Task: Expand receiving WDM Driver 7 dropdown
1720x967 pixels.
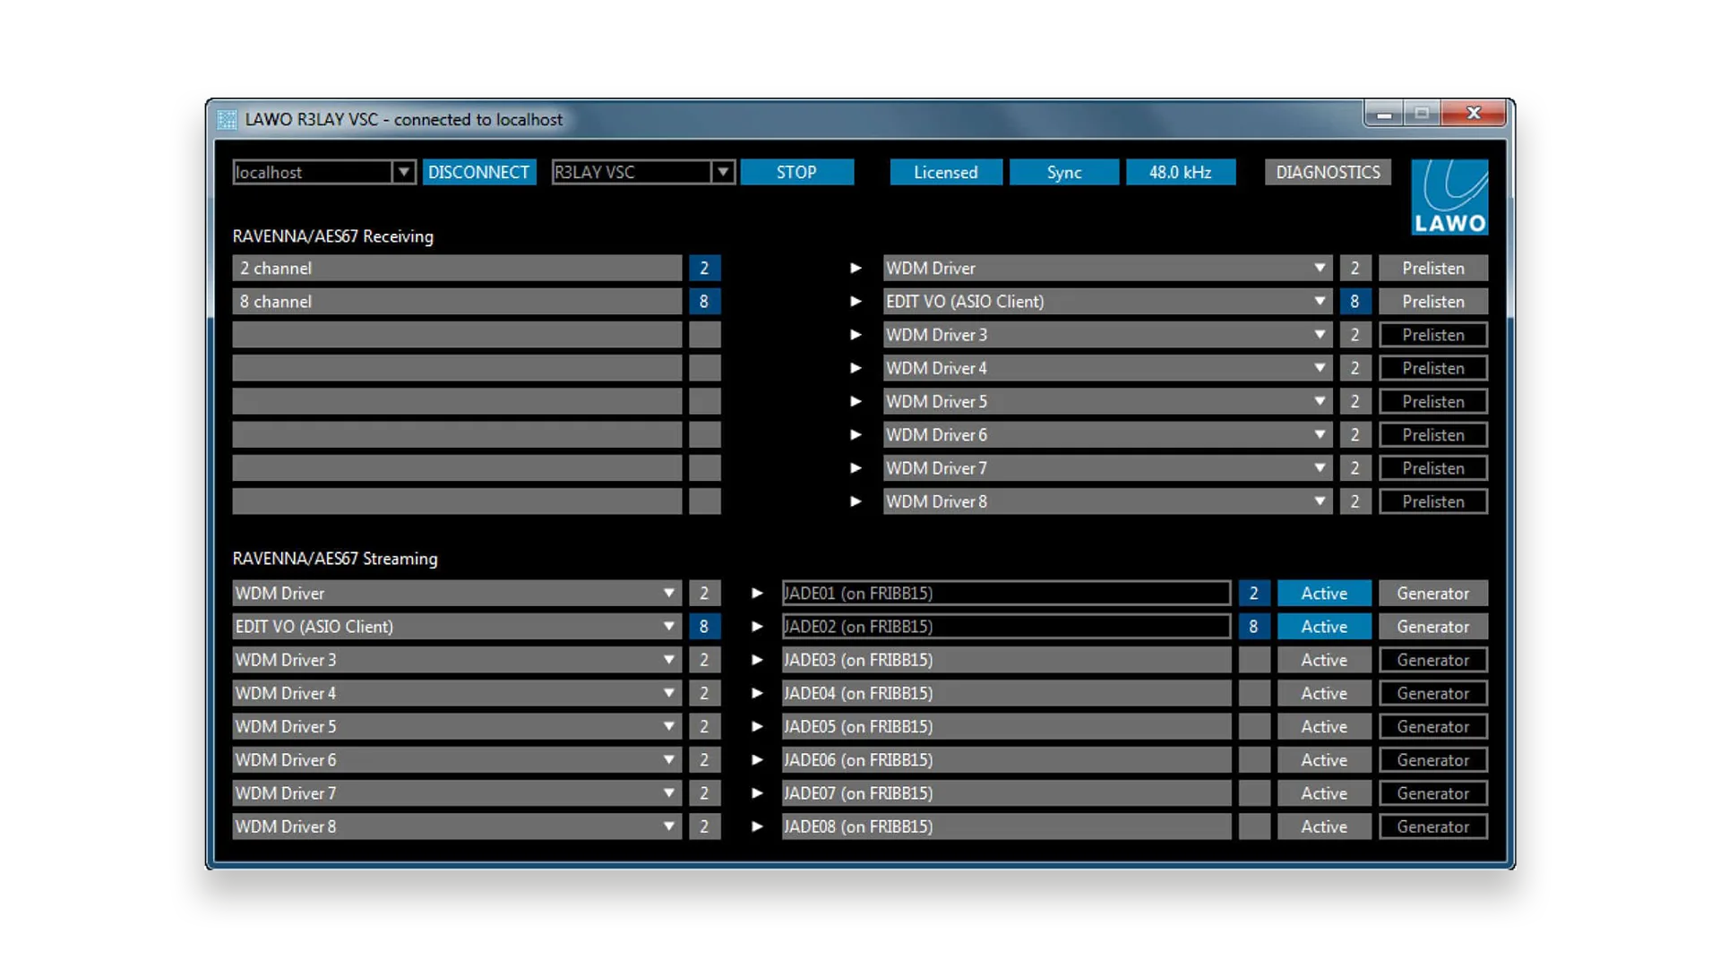Action: 1320,468
